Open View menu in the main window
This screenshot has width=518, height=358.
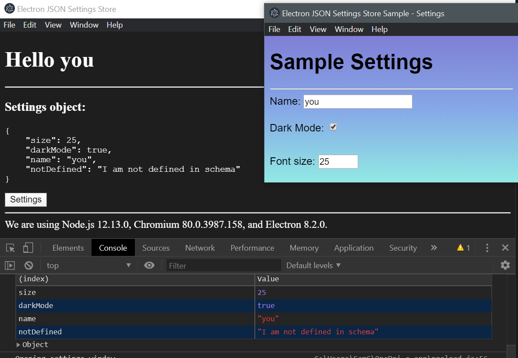[53, 25]
